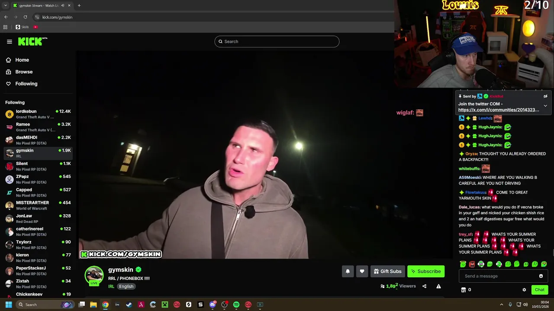Open the Windows Start menu
The width and height of the screenshot is (554, 311).
[x=8, y=305]
